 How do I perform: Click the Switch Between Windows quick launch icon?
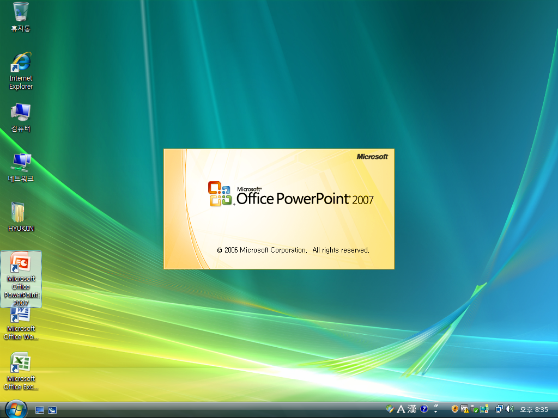[52, 410]
